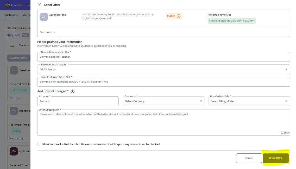Viewport: 296px width, 169px height.
Task: Open the Select Currency dropdown
Action: [163, 101]
